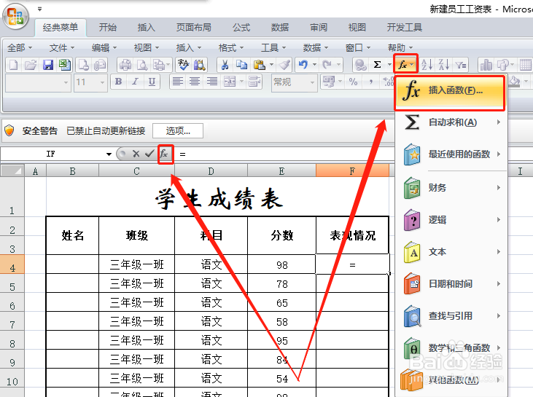This screenshot has height=397, width=533.
Task: Click the formula bar confirm checkmark icon
Action: tap(149, 154)
